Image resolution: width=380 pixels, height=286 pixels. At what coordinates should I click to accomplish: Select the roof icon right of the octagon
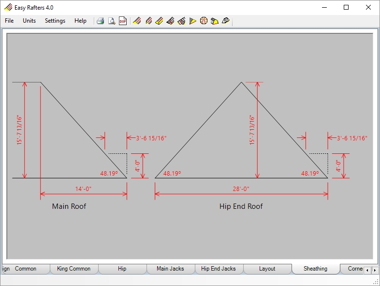[x=215, y=21]
